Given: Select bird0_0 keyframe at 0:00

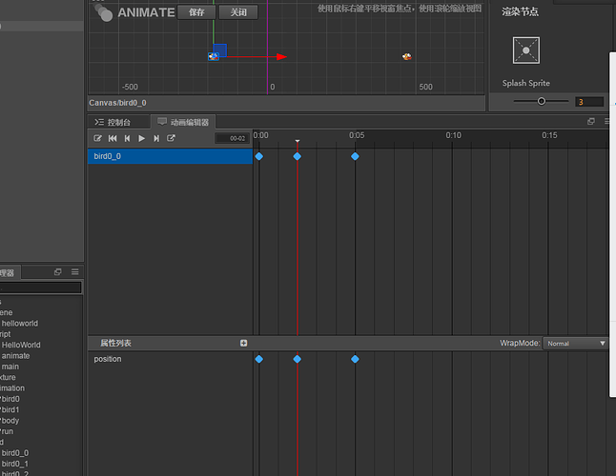Looking at the screenshot, I should (x=259, y=156).
